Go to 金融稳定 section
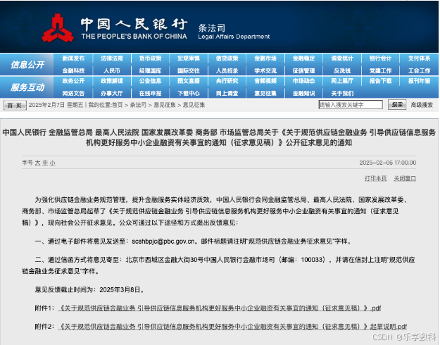This screenshot has width=440, height=345. 304,58
